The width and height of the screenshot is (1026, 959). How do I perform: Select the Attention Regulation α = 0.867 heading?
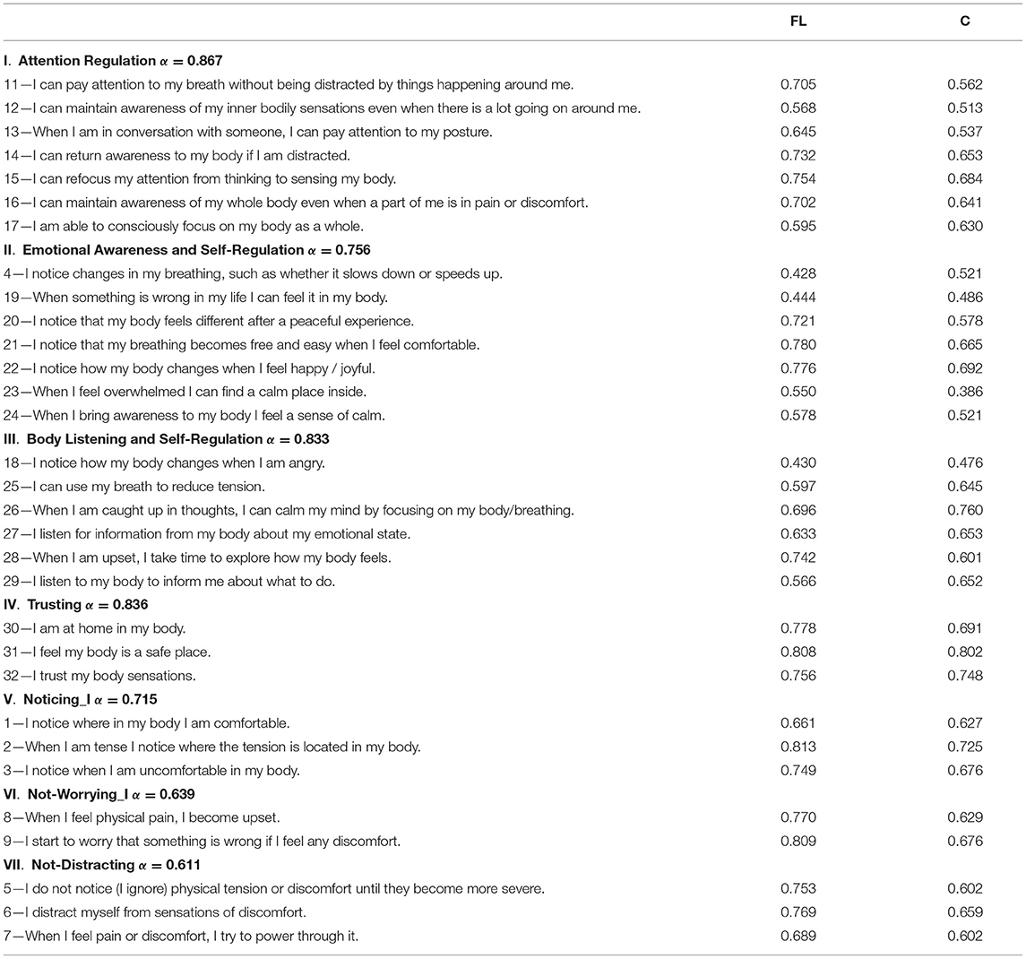click(x=113, y=61)
